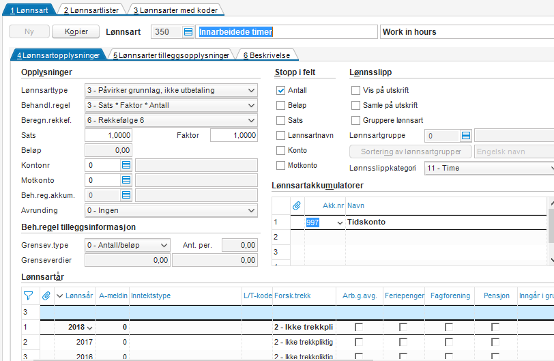
Task: Switch to Lønnsartlister tab
Action: (x=91, y=10)
